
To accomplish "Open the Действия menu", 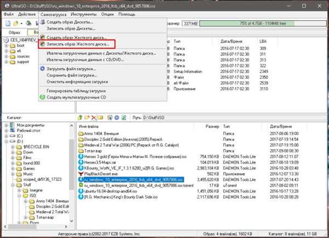I will pyautogui.click(x=27, y=14).
